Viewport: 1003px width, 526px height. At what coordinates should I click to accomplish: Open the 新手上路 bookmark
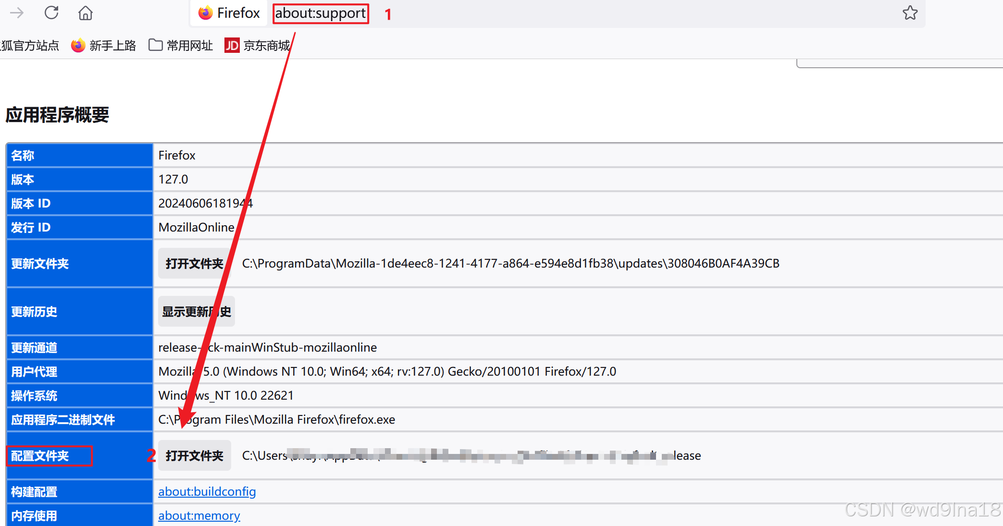click(x=104, y=46)
